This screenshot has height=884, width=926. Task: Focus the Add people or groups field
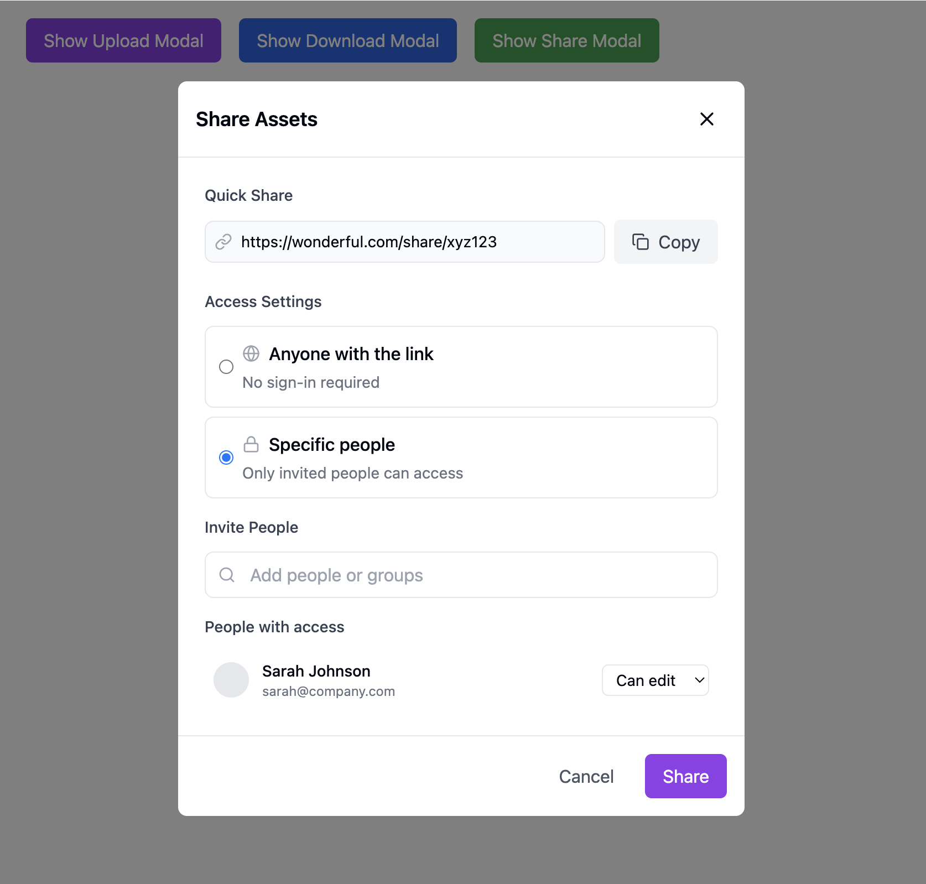pyautogui.click(x=476, y=575)
